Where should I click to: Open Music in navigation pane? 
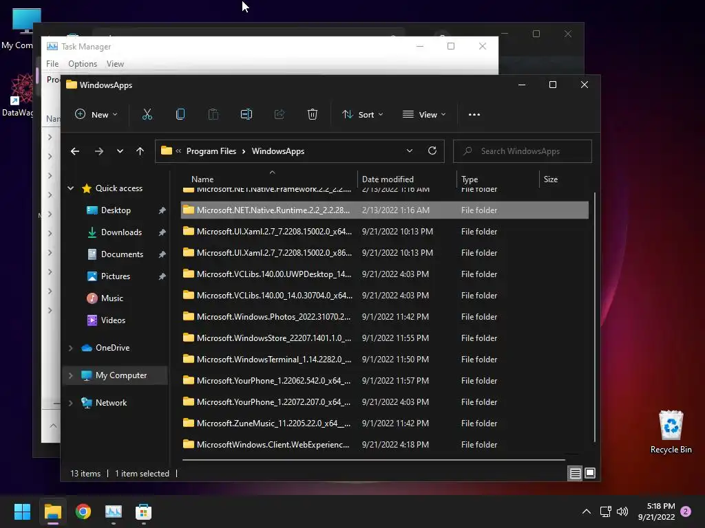[112, 298]
